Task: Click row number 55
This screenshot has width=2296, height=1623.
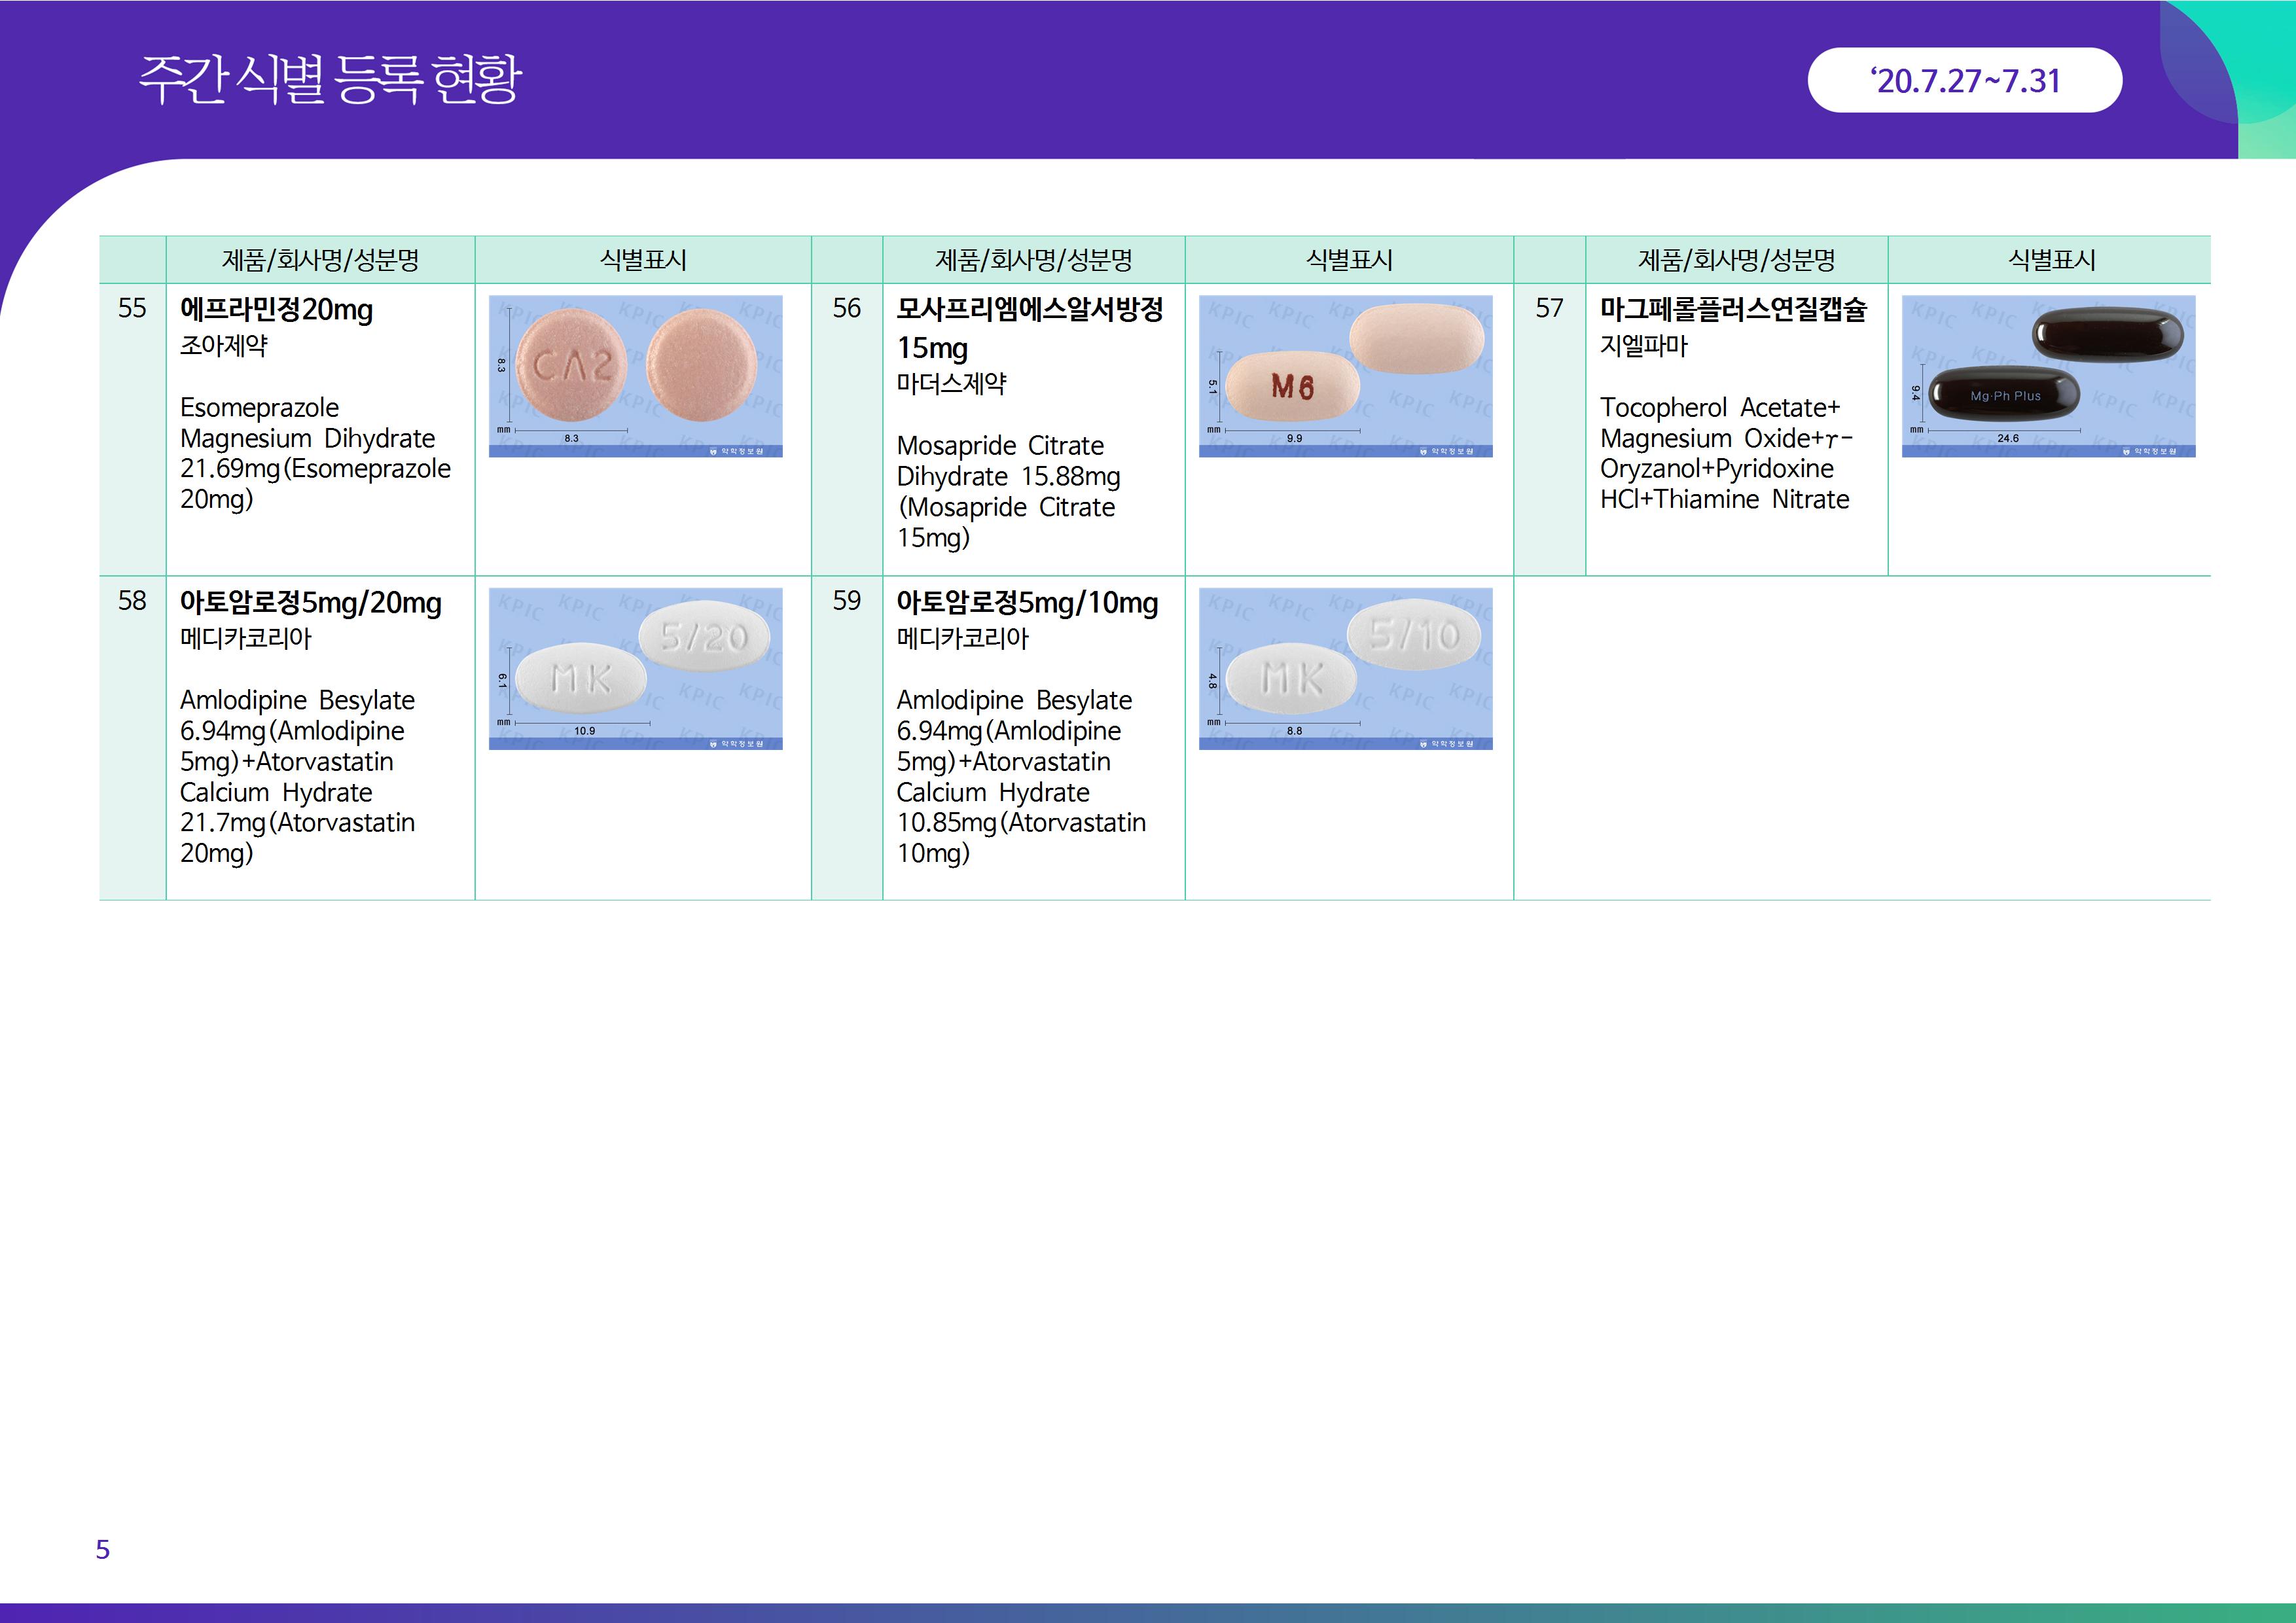Action: tap(132, 308)
